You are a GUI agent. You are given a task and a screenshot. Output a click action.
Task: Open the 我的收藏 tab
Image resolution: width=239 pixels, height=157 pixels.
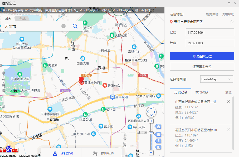click(202, 92)
